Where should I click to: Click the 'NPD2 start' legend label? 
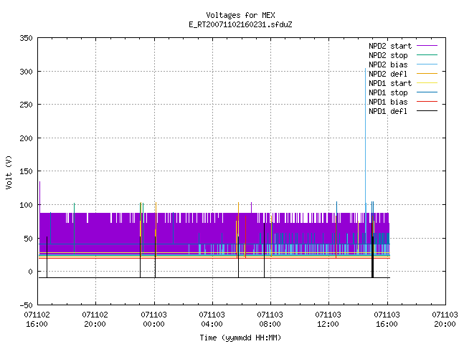[x=390, y=46]
